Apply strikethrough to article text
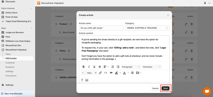This screenshot has width=213, height=97. tap(100, 67)
